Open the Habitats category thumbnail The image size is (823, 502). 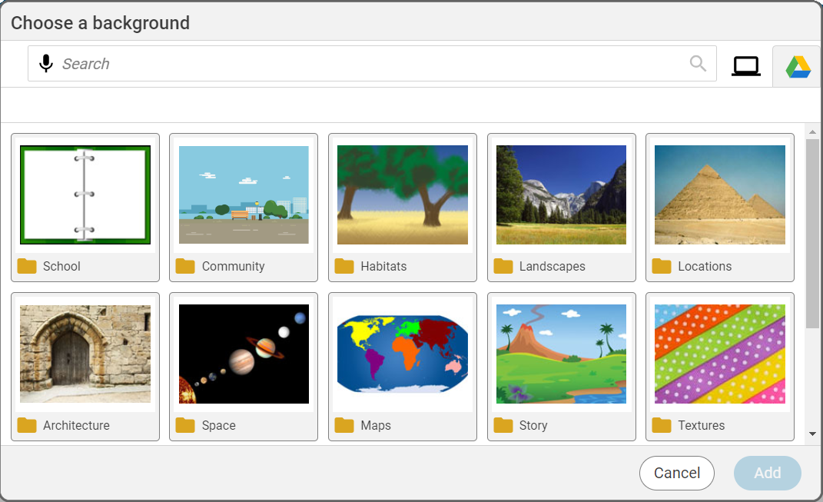(x=402, y=194)
